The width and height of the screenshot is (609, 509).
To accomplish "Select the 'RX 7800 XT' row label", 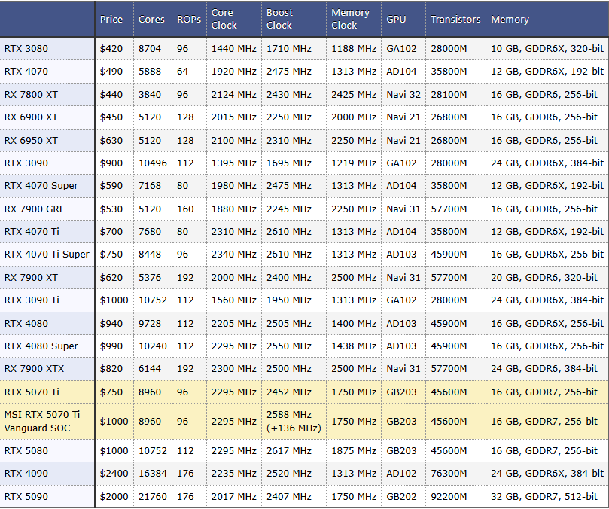I will (x=31, y=94).
